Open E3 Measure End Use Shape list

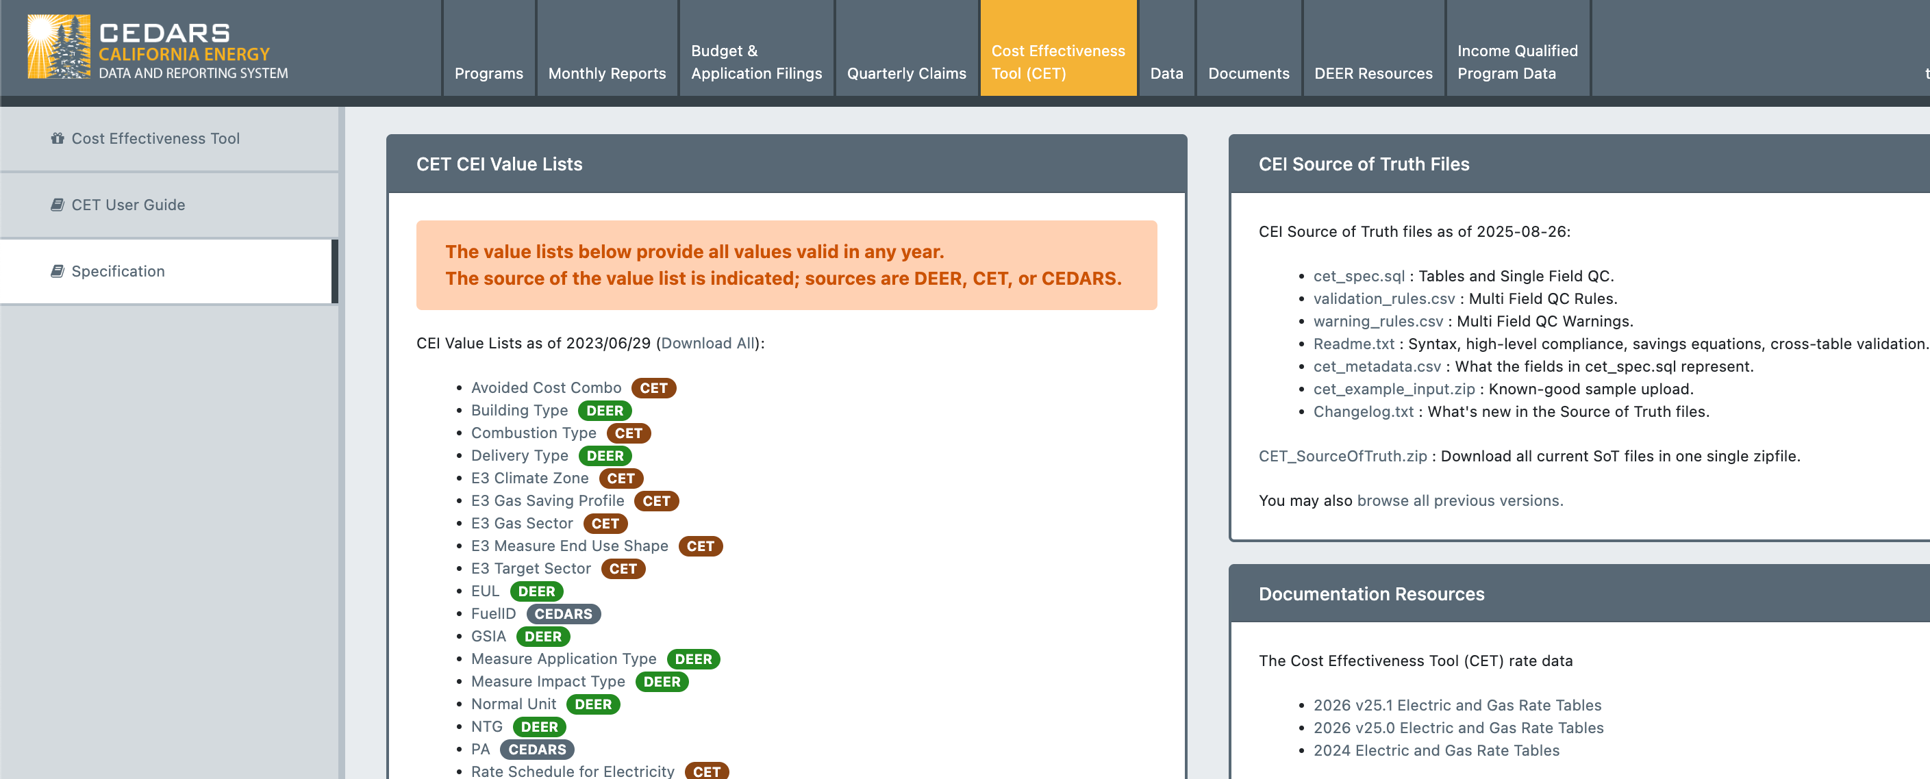click(x=568, y=546)
